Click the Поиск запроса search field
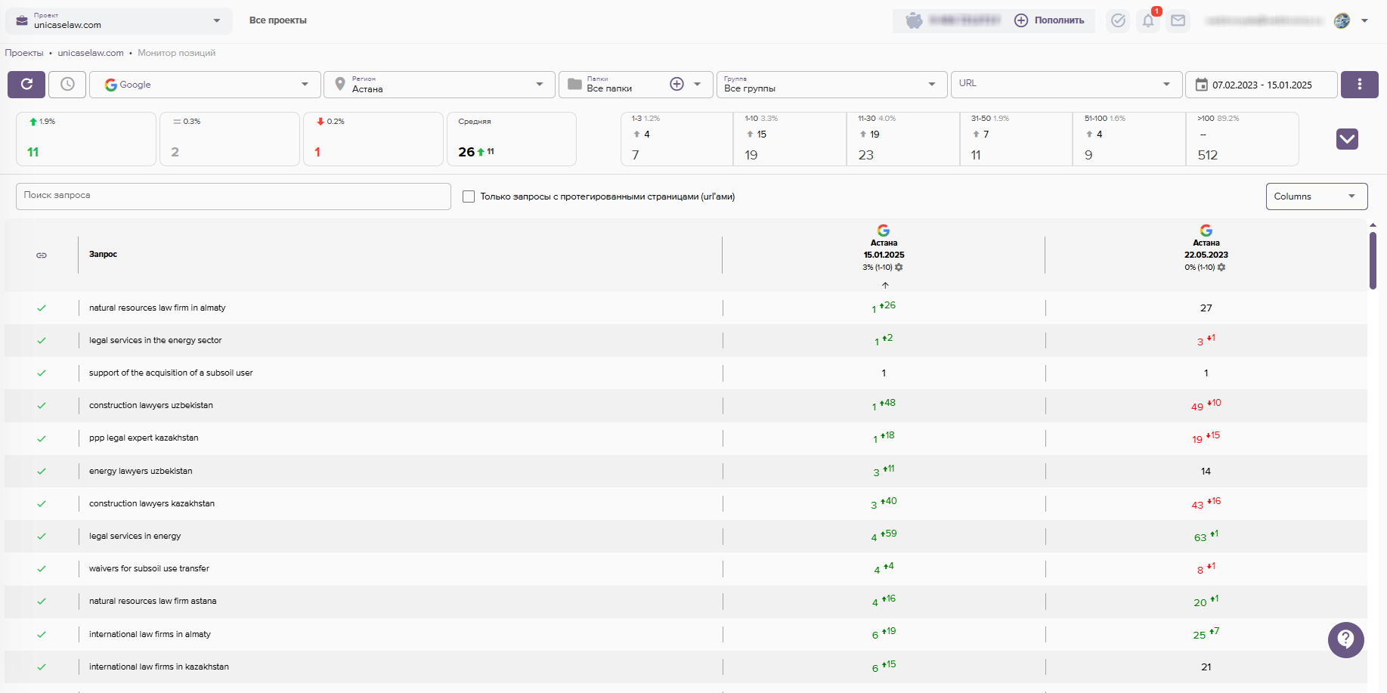This screenshot has width=1387, height=693. (233, 196)
